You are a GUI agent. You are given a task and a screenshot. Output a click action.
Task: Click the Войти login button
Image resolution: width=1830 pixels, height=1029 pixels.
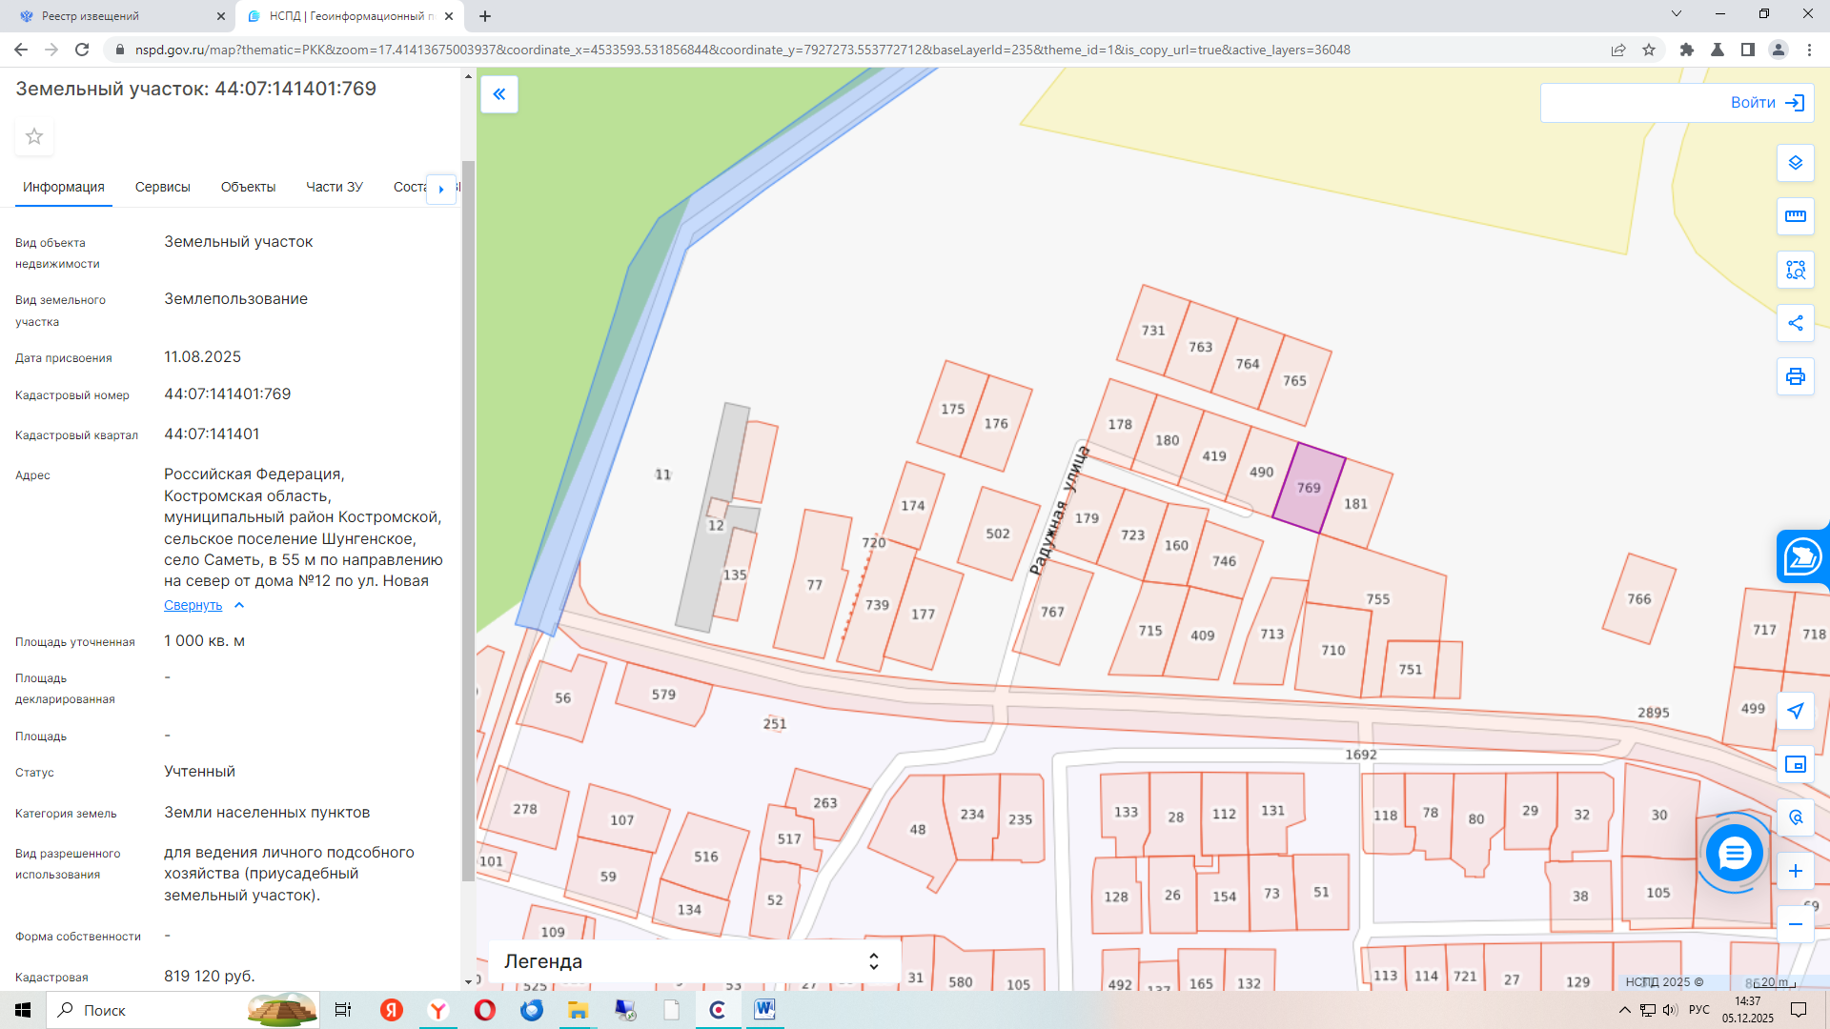1677,103
